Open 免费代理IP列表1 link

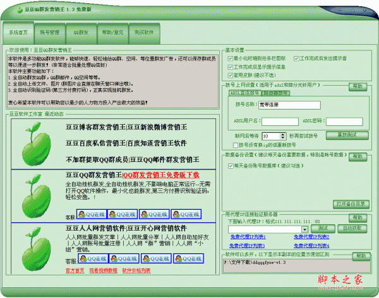[x=248, y=237]
